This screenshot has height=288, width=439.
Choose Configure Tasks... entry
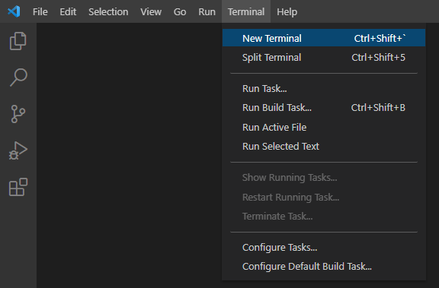tap(324, 247)
